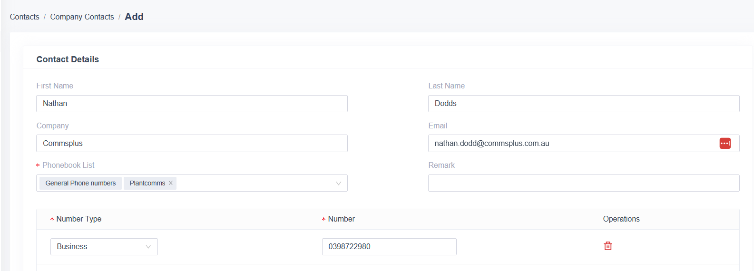Click the Last Name label
The width and height of the screenshot is (754, 271).
447,86
